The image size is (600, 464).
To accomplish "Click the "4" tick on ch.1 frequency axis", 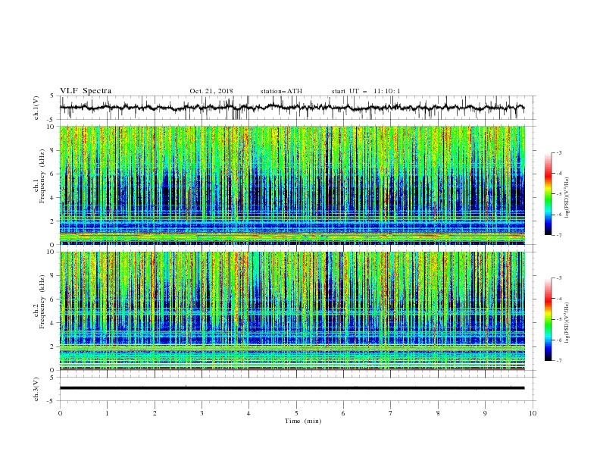I will tap(53, 198).
